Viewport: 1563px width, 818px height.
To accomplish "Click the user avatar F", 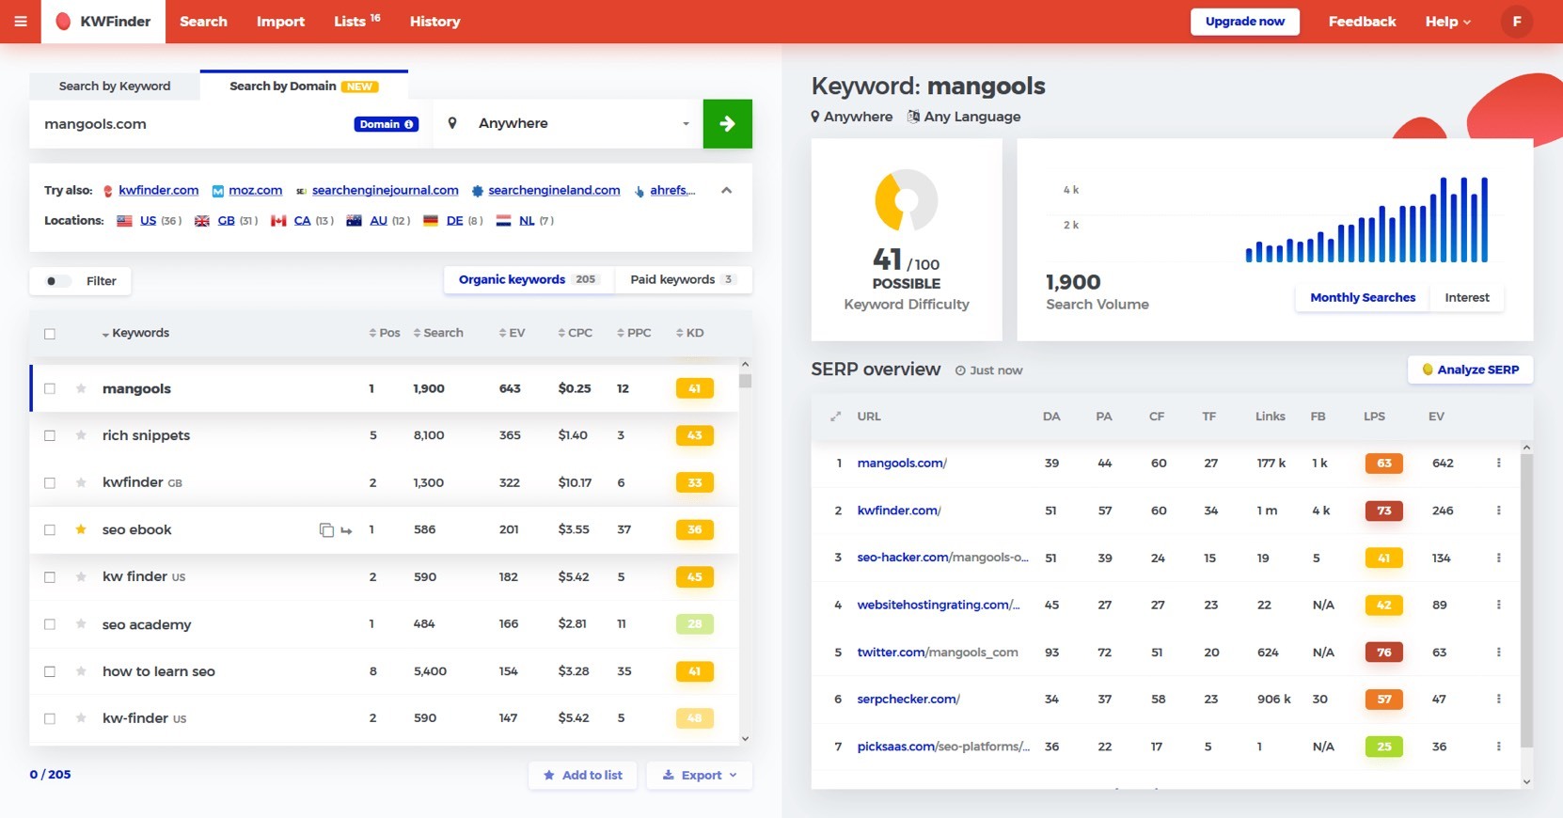I will click(1516, 21).
